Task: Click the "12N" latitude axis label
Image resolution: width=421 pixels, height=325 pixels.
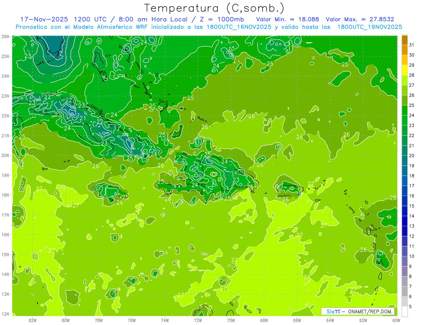Action: (5, 314)
